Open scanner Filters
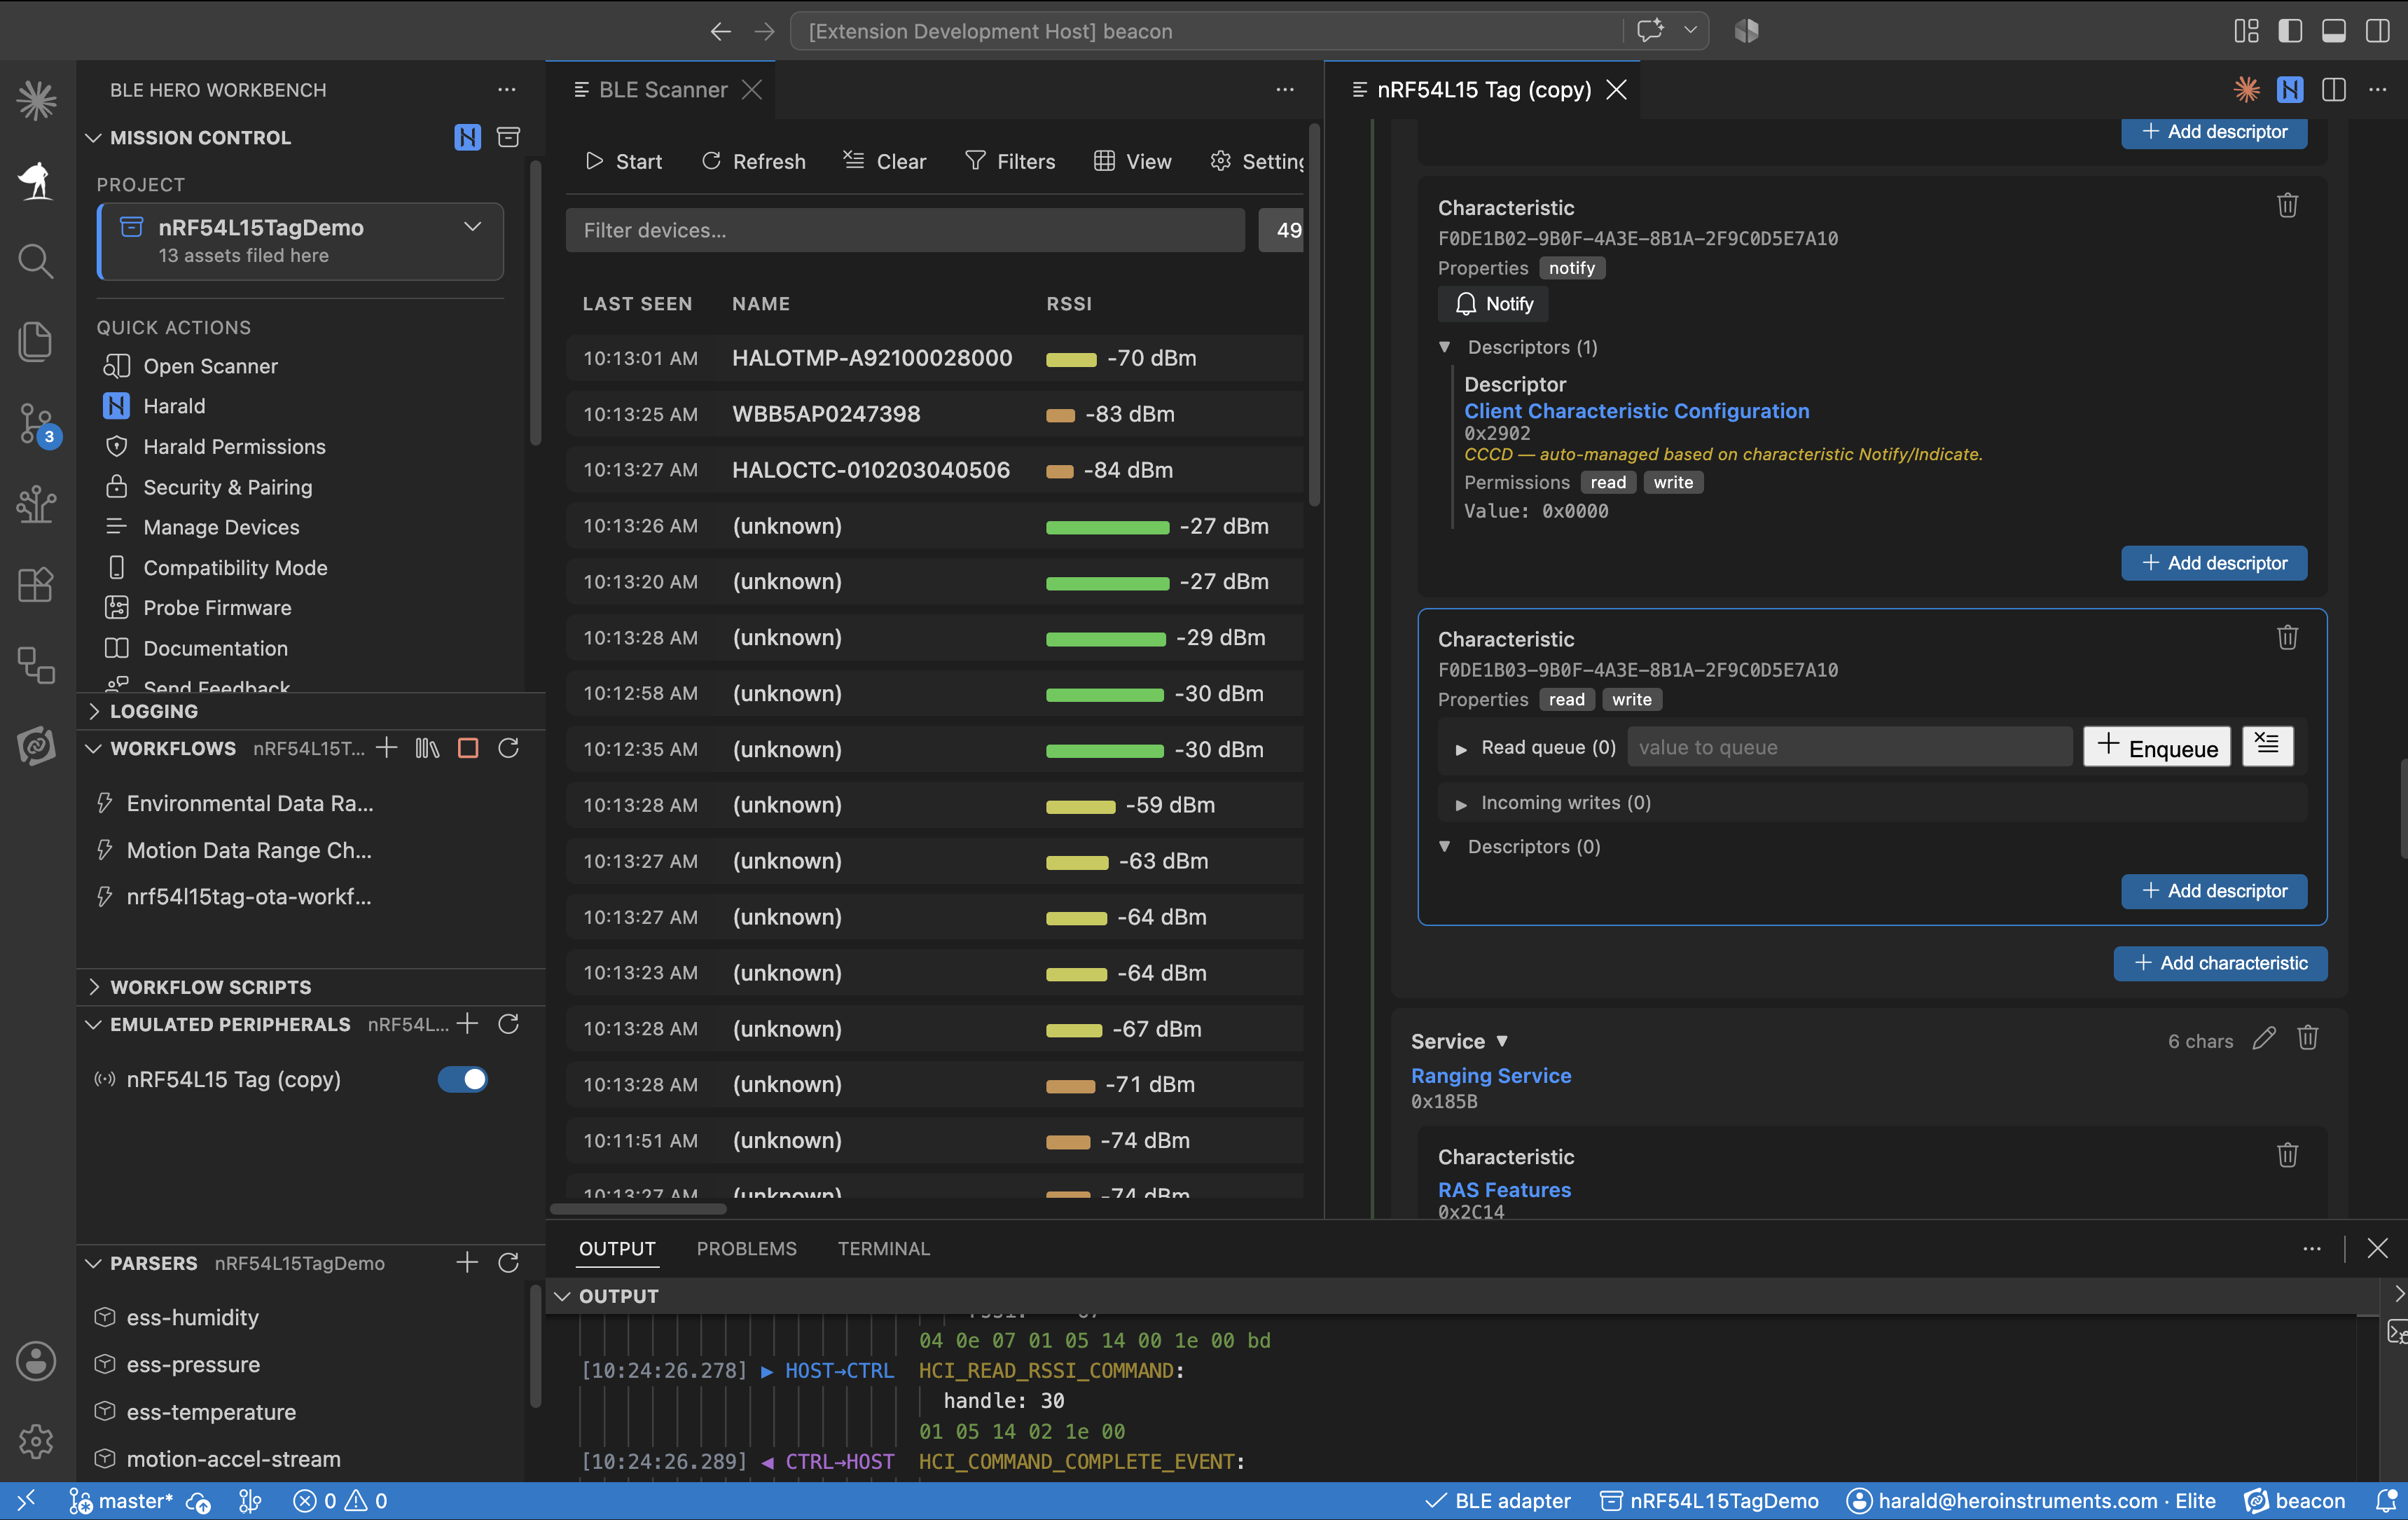2408x1520 pixels. pyautogui.click(x=1010, y=161)
